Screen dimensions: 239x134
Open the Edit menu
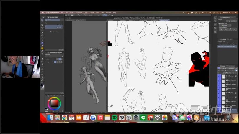[x=67, y=13]
